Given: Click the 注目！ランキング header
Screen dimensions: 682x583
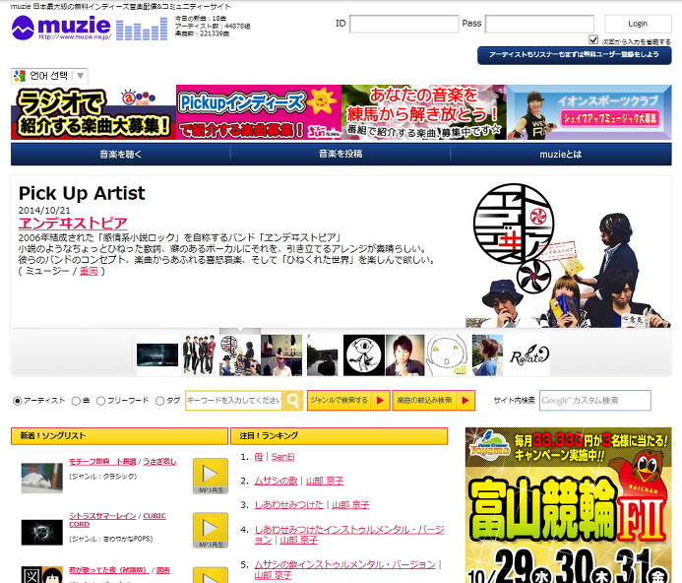Looking at the screenshot, I should click(x=340, y=436).
